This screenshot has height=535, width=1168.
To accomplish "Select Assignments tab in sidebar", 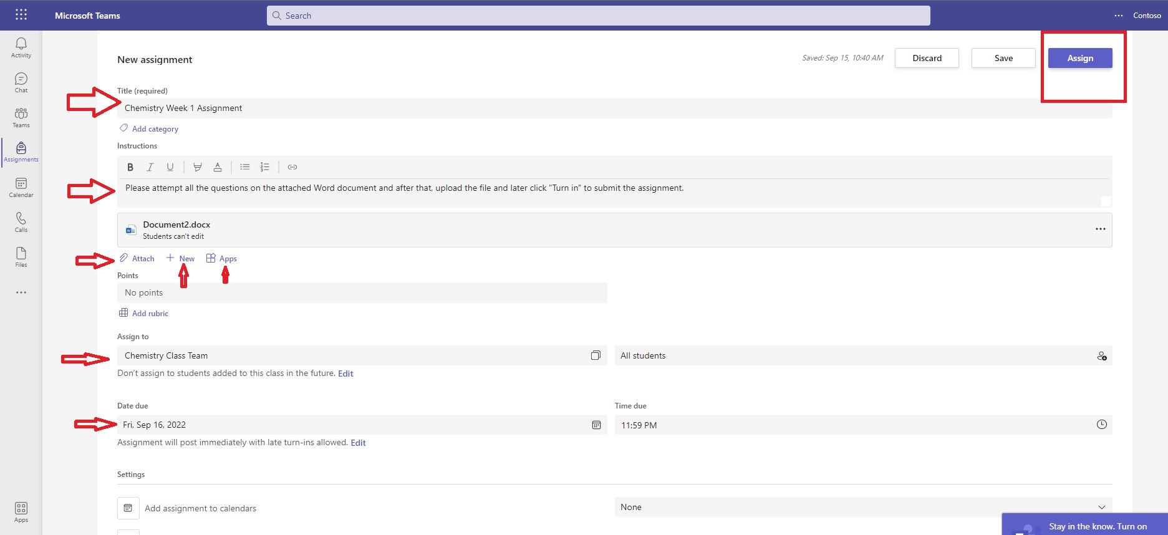I will [21, 152].
